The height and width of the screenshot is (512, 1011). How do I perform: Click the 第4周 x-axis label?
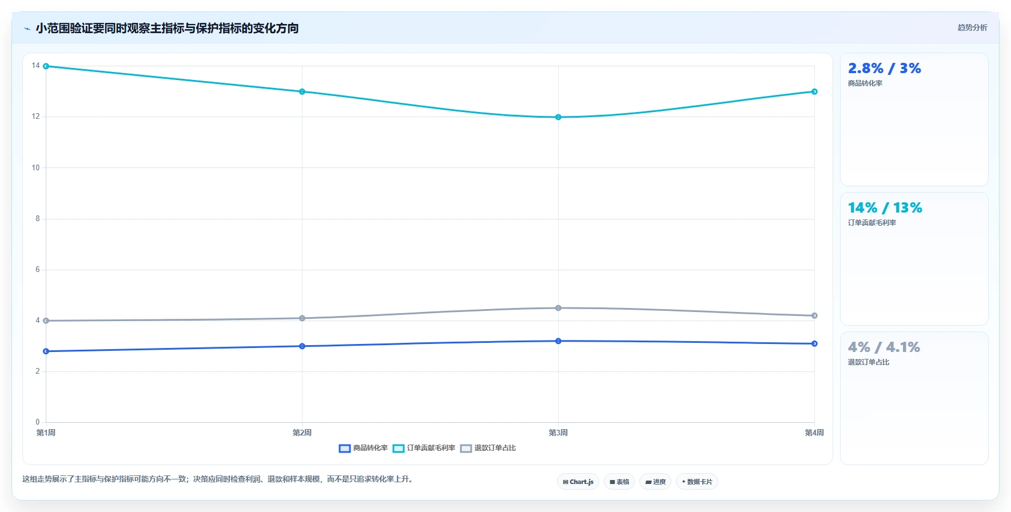pyautogui.click(x=814, y=433)
